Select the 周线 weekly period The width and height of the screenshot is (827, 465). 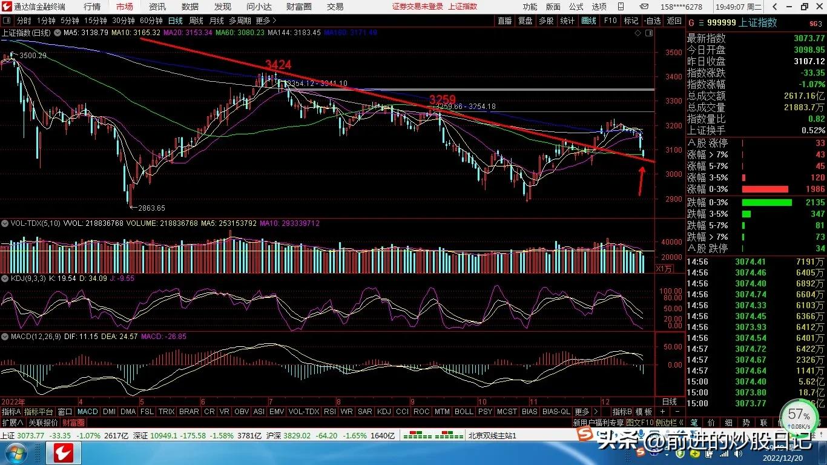tap(196, 21)
